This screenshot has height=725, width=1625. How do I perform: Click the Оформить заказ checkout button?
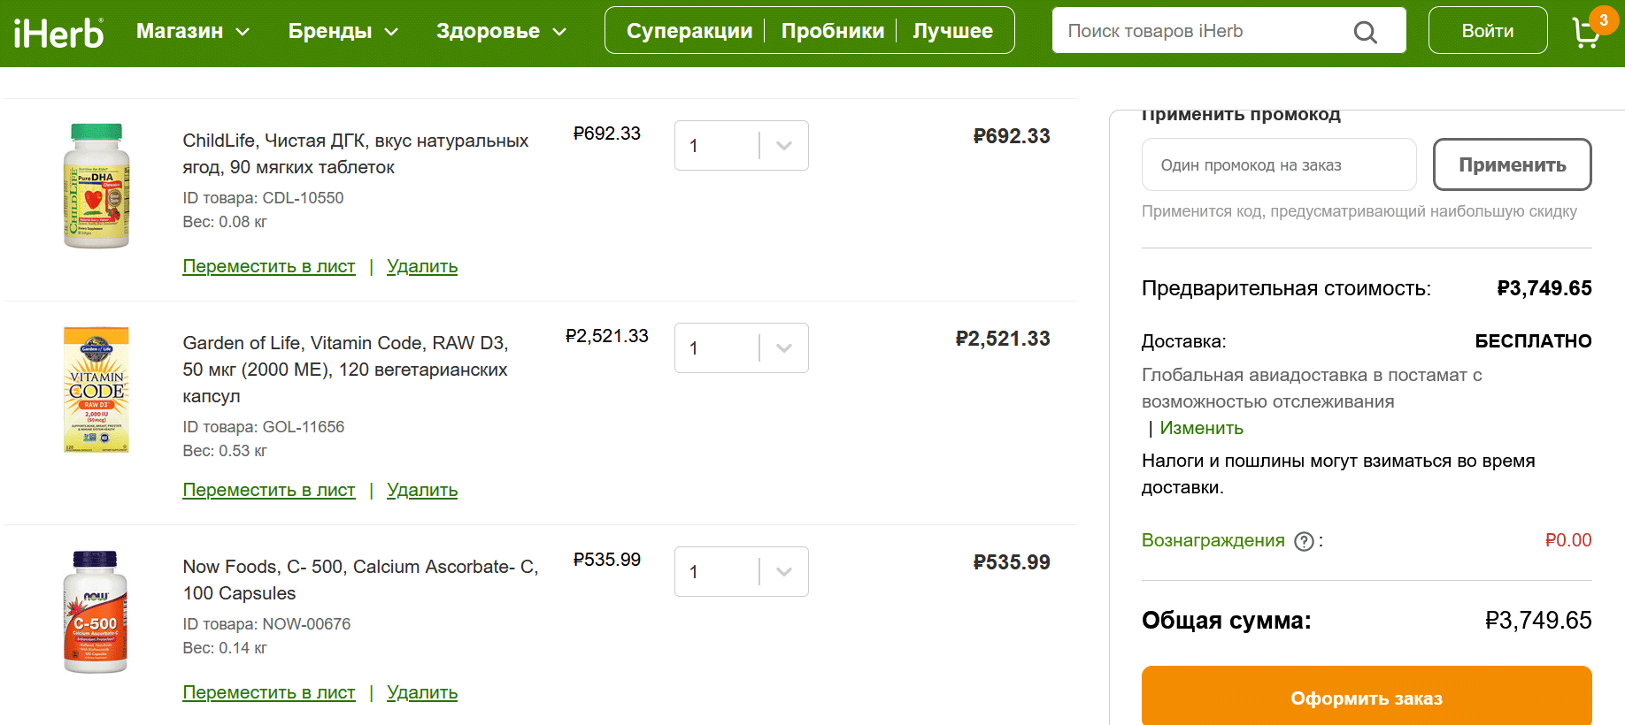coord(1367,698)
